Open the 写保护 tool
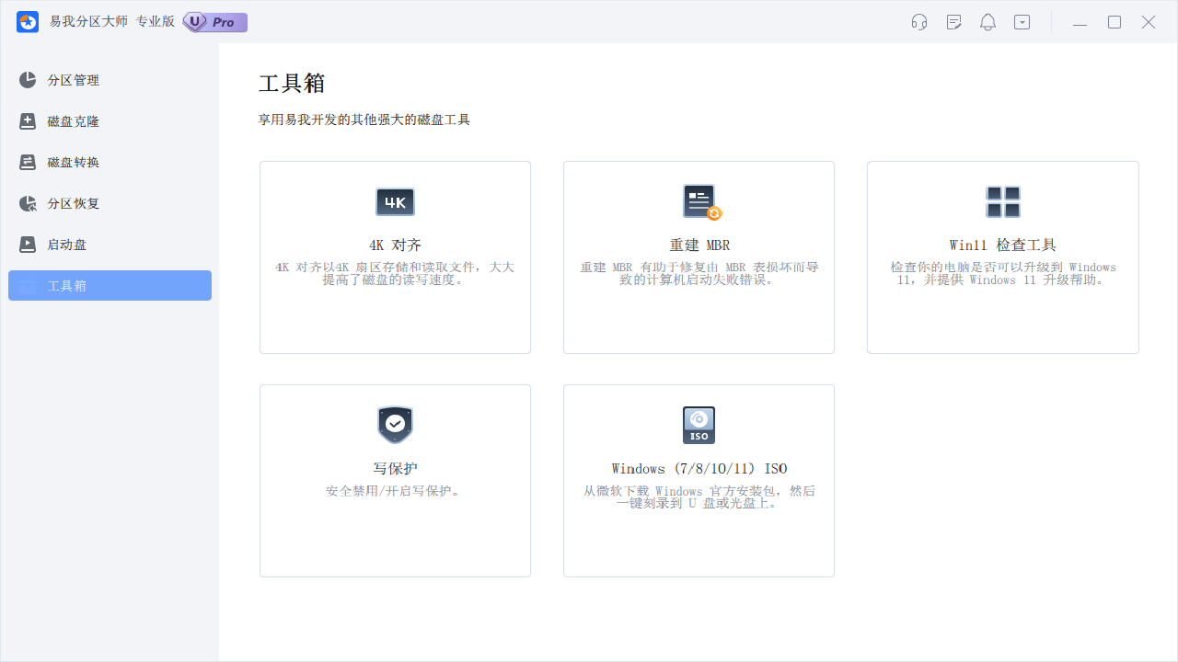1178x662 pixels. 395,480
